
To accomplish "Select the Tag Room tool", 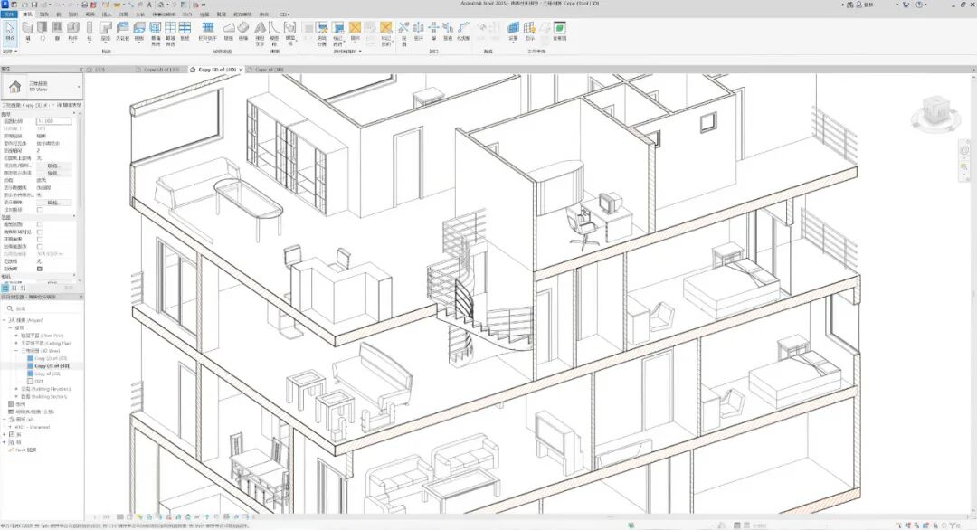I will [337, 33].
